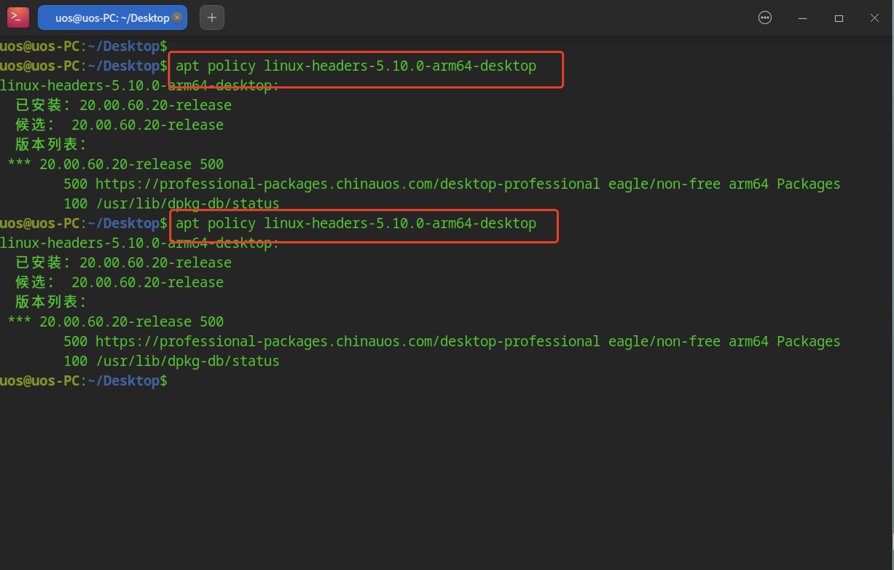
Task: Click the first chinauos.com repository URL
Action: (347, 184)
